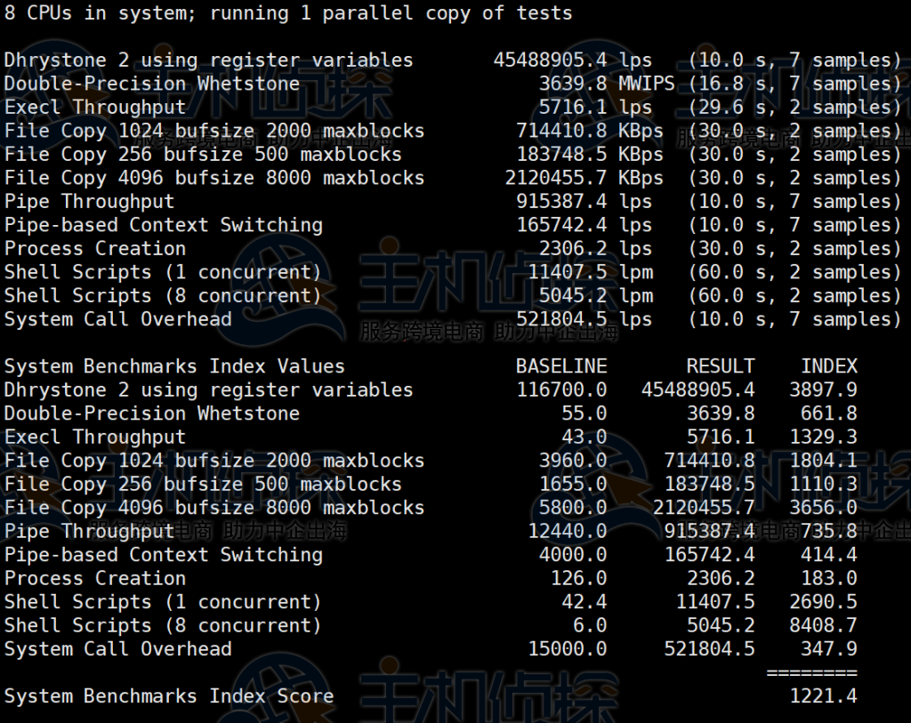This screenshot has width=911, height=723.
Task: Click the Shell Scripts (8 concurrent) index 8408.7
Action: 823,626
